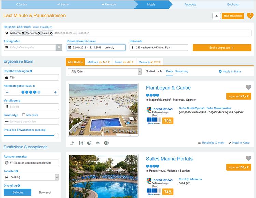Click the user account icon button
This screenshot has width=256, height=198.
[216, 16]
